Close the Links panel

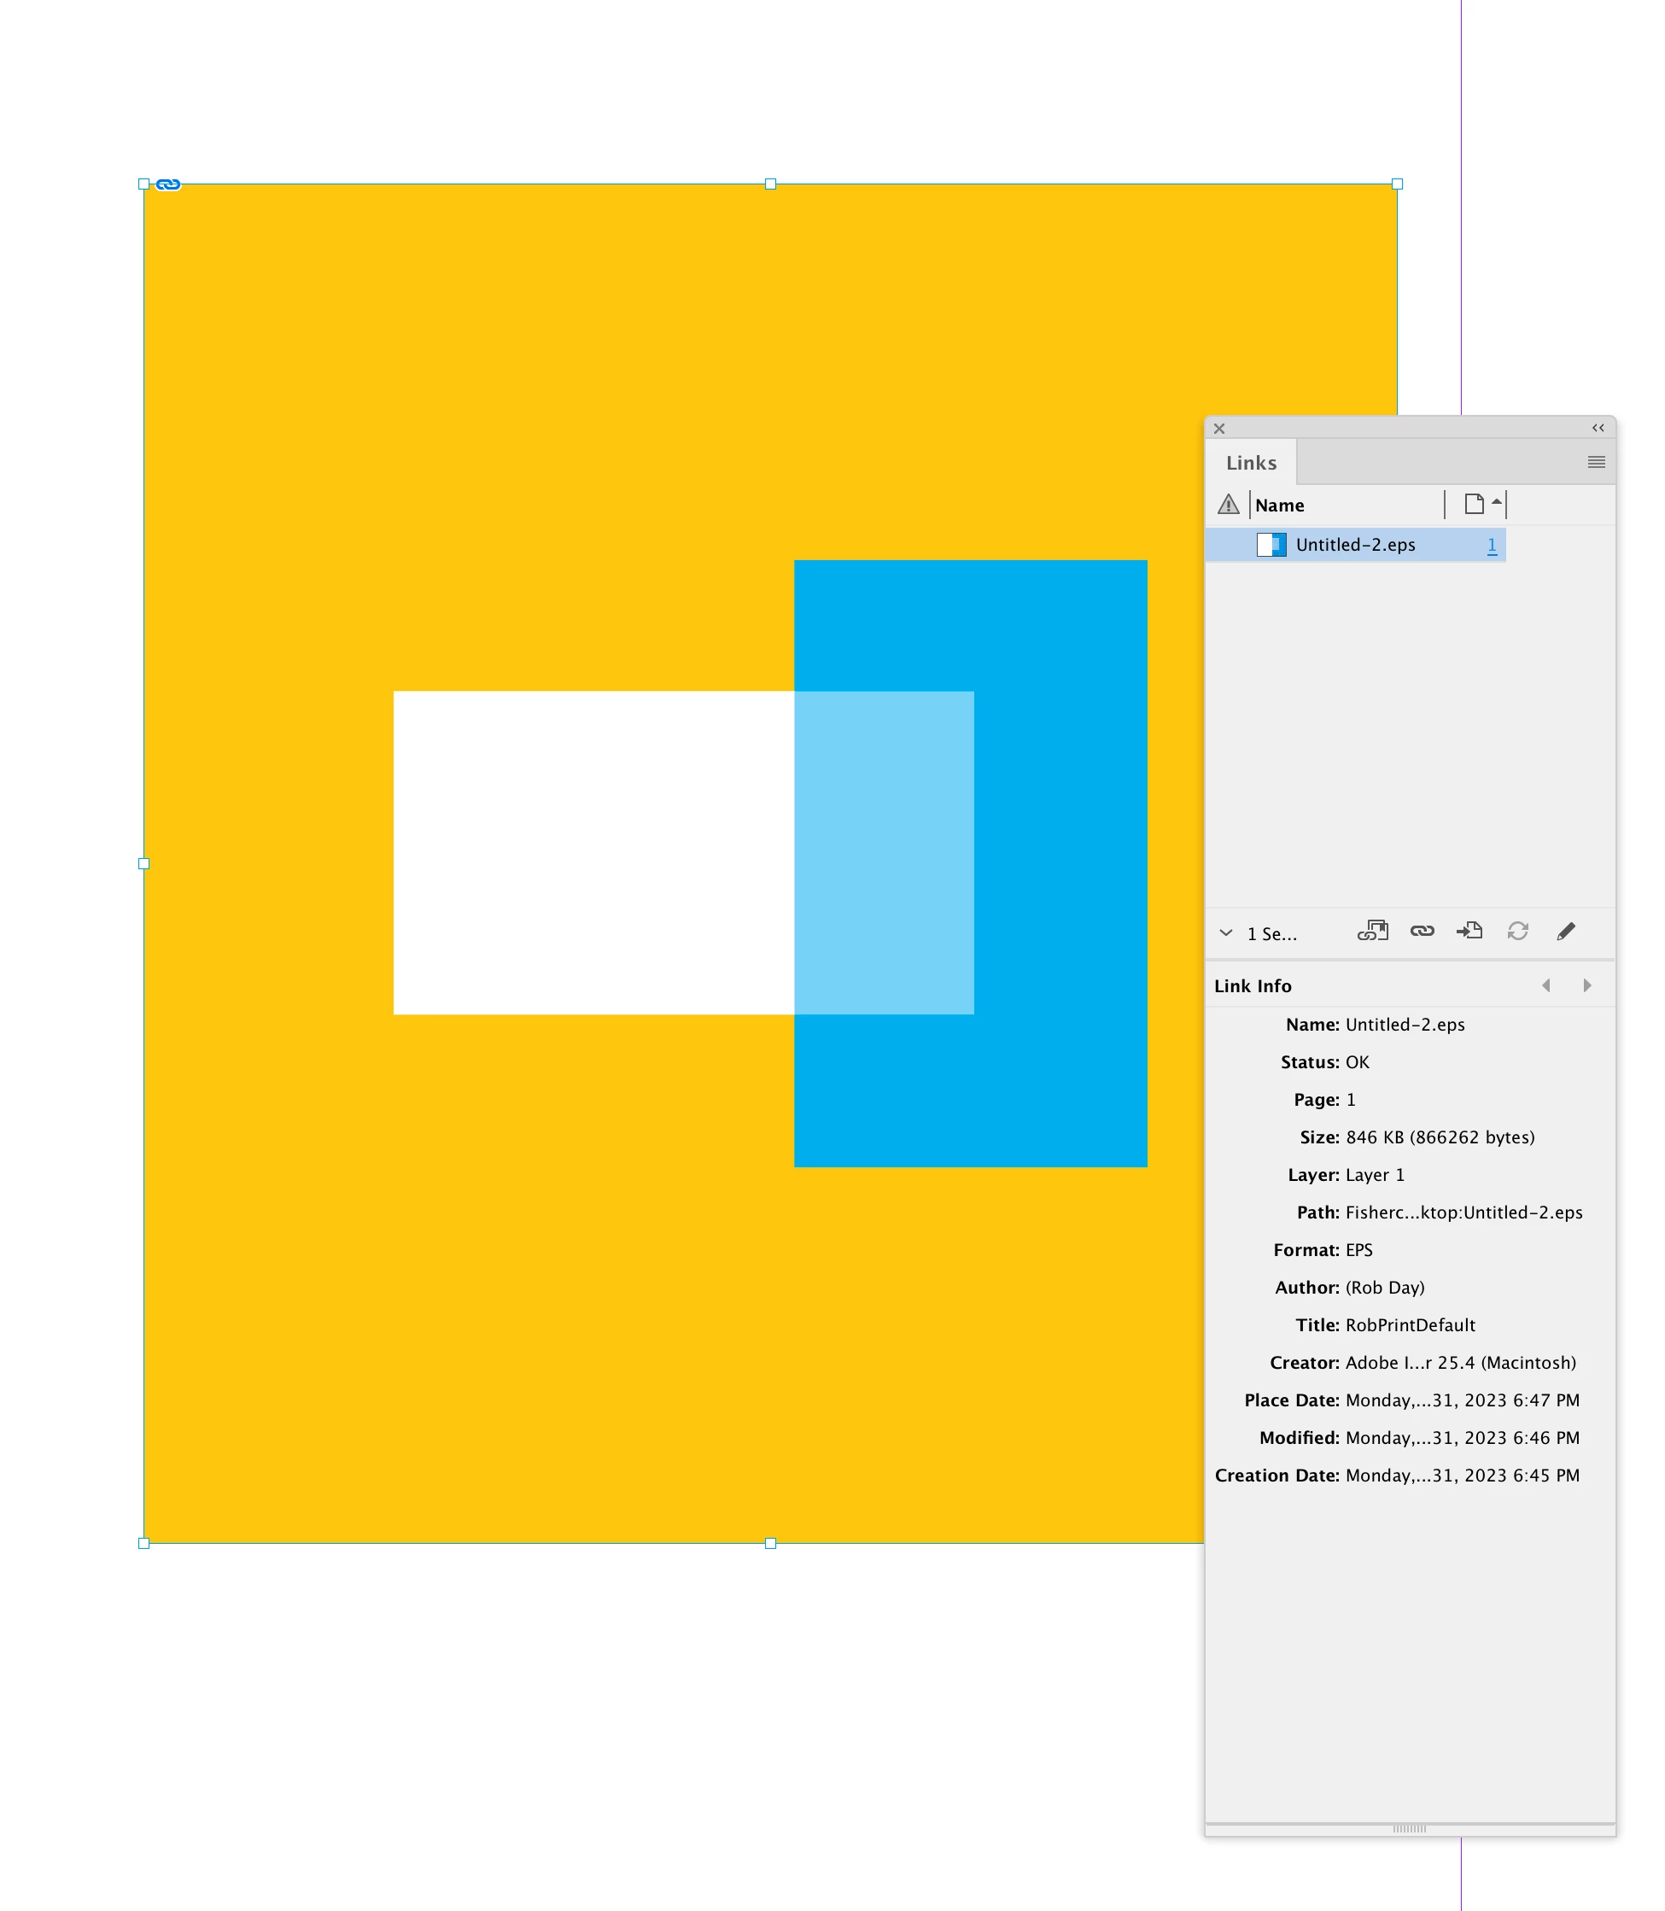(1219, 429)
